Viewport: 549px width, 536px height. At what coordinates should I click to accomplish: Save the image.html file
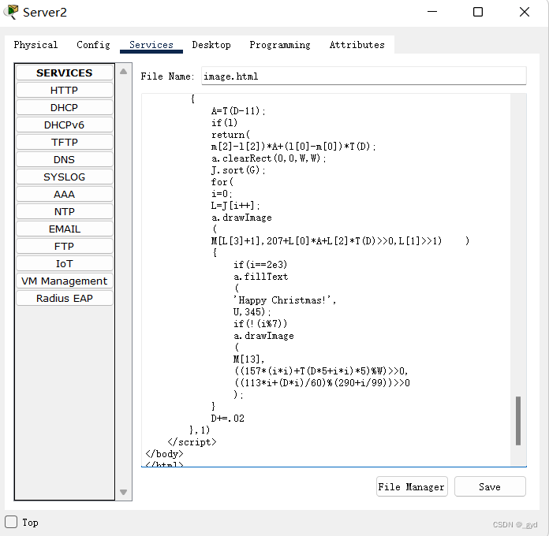point(490,486)
